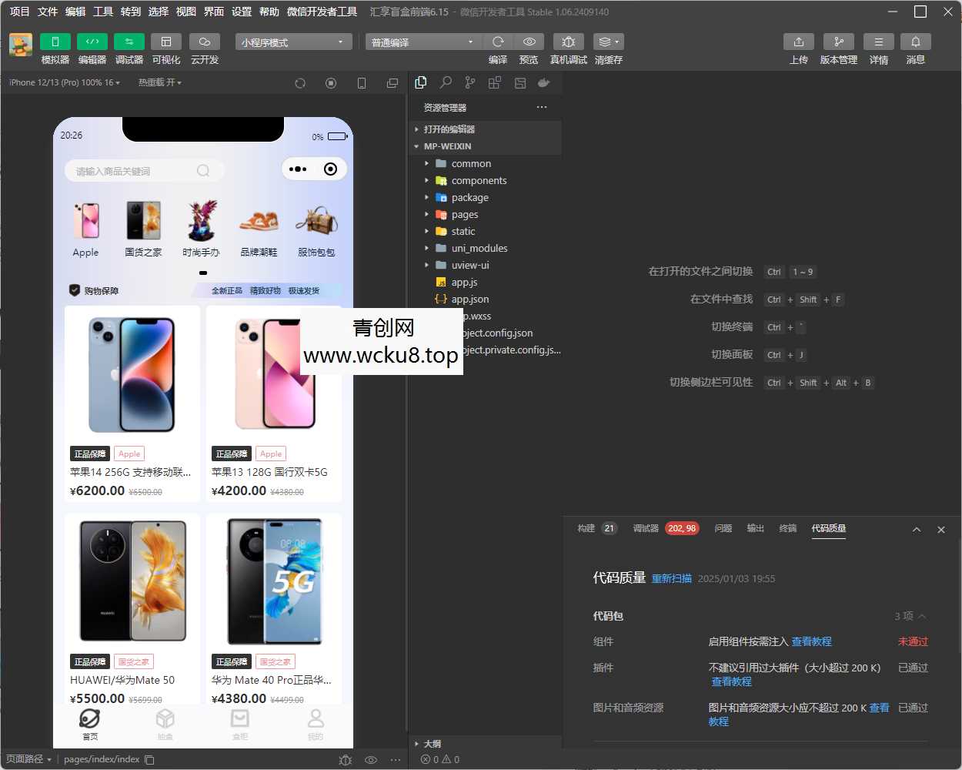Click the 编译 refresh icon
Viewport: 962px width, 770px height.
(x=498, y=42)
